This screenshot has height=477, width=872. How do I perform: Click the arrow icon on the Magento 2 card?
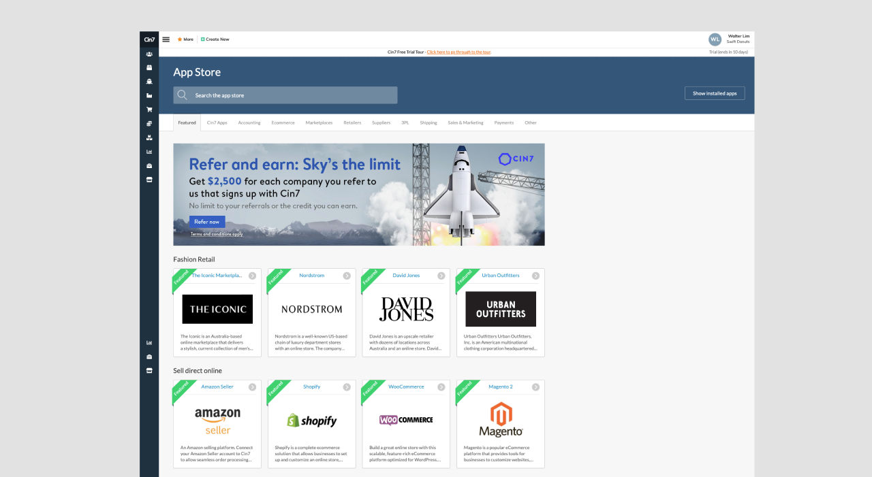[535, 387]
